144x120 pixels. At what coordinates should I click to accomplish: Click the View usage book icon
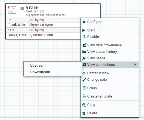point(84,58)
